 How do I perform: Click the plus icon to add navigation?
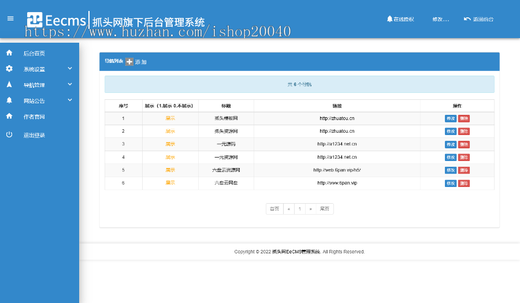pyautogui.click(x=129, y=62)
